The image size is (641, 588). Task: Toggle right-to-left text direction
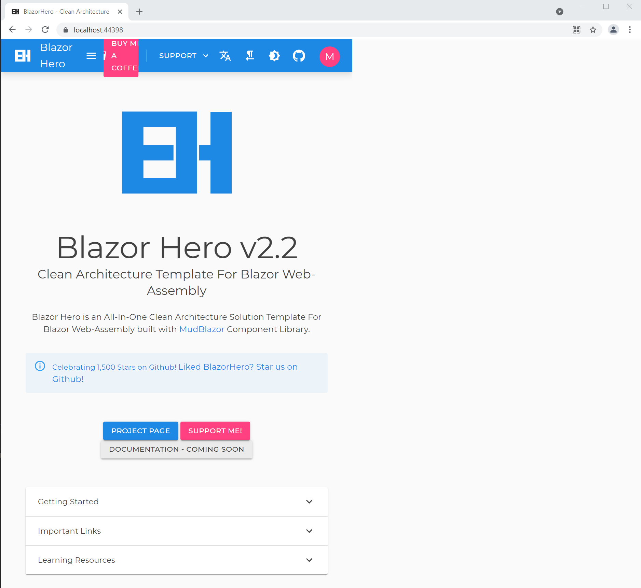click(250, 56)
